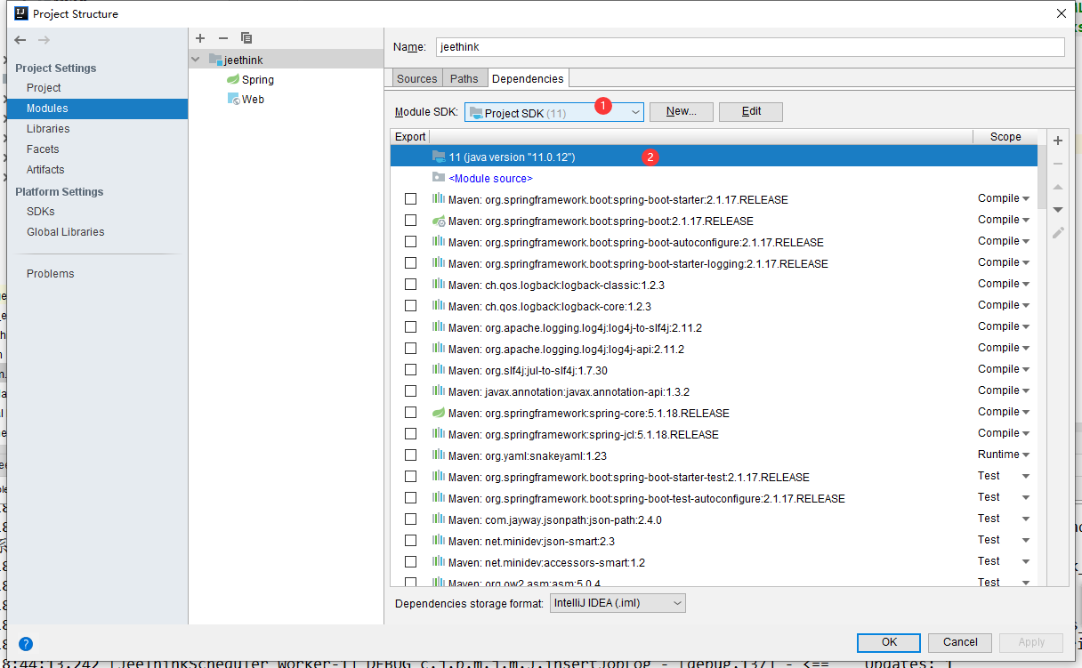Click the SDK folder icon beside 11 java version
The image size is (1082, 668).
pos(439,156)
